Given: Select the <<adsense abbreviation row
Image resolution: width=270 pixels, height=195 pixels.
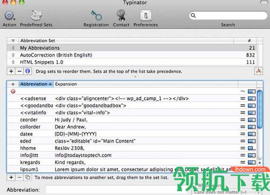Looking at the screenshot, I should pyautogui.click(x=132, y=98).
